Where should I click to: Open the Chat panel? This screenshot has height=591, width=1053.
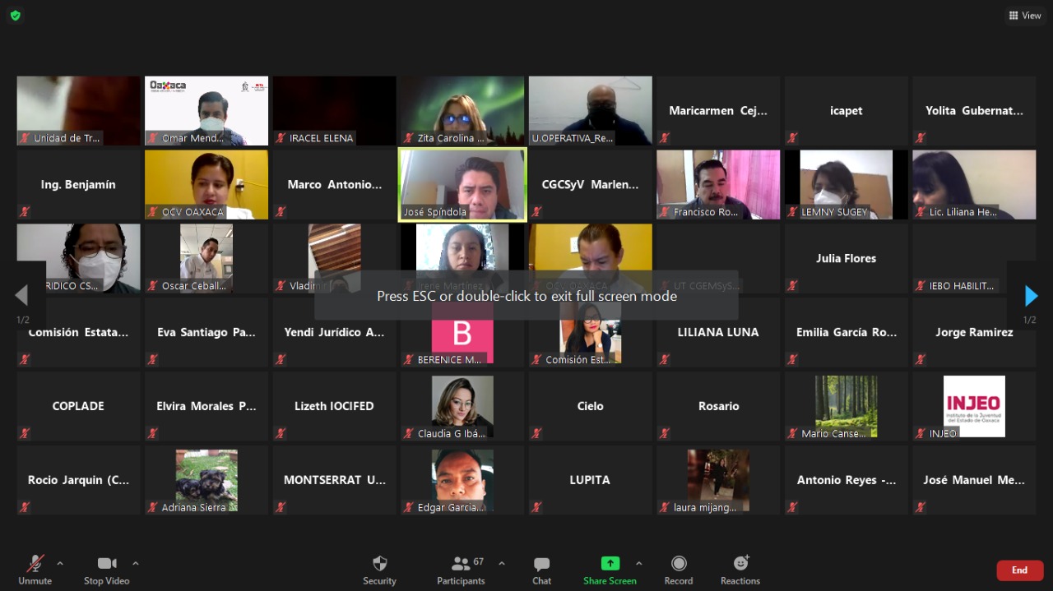click(x=541, y=570)
